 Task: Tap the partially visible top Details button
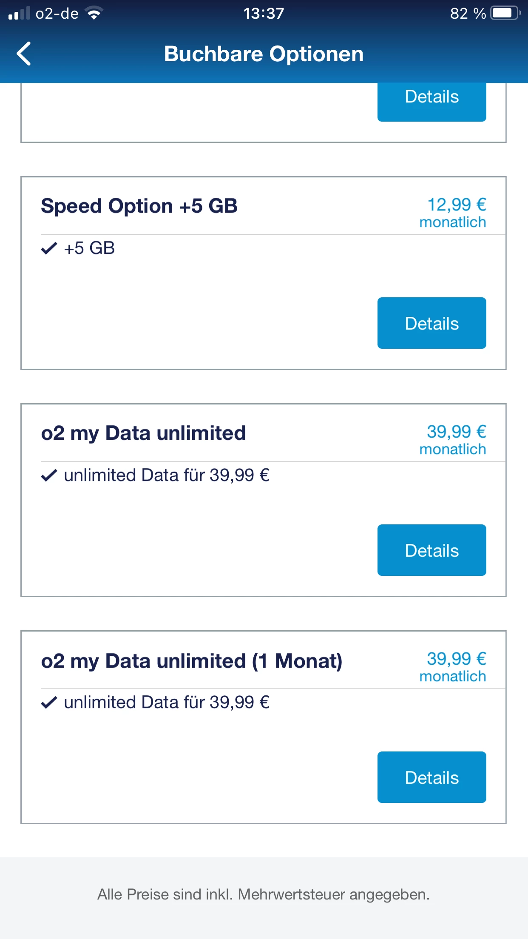tap(431, 100)
